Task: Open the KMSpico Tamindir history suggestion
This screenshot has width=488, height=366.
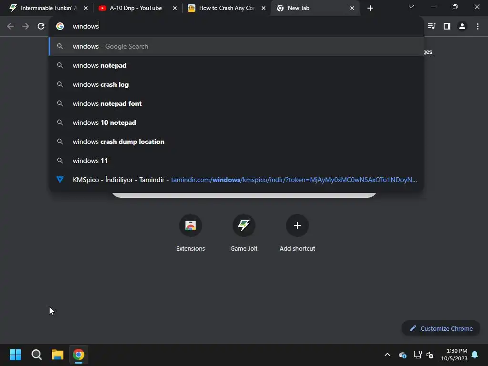Action: (236, 180)
